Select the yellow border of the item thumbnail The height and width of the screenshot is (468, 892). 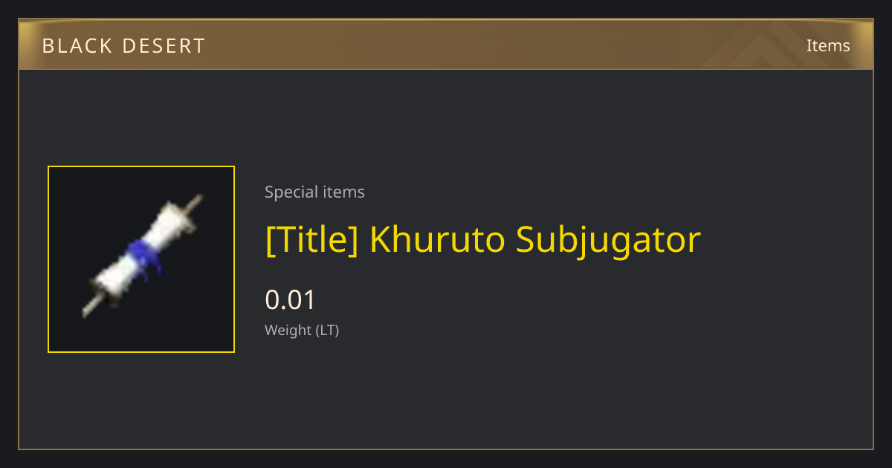(141, 166)
